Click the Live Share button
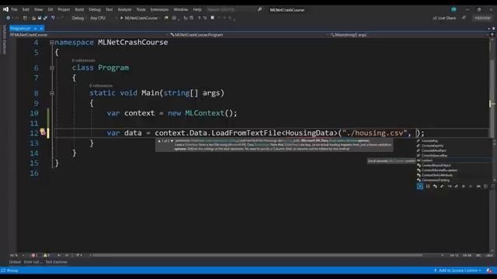The height and width of the screenshot is (279, 497). click(x=444, y=18)
